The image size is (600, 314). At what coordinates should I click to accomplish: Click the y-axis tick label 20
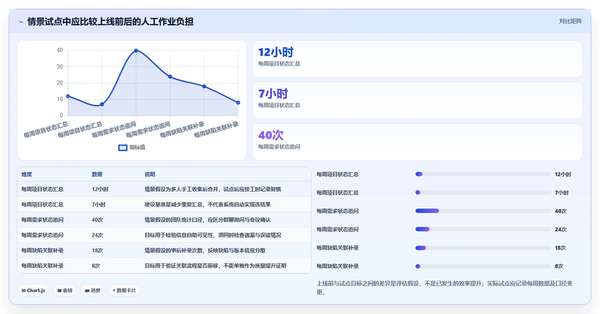tap(60, 83)
